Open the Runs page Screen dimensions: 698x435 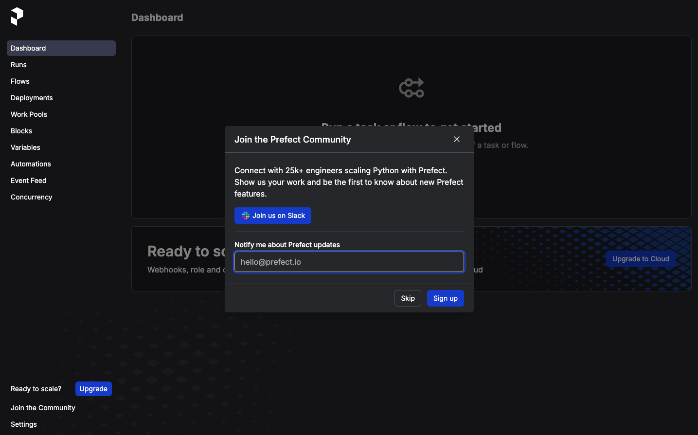[18, 65]
